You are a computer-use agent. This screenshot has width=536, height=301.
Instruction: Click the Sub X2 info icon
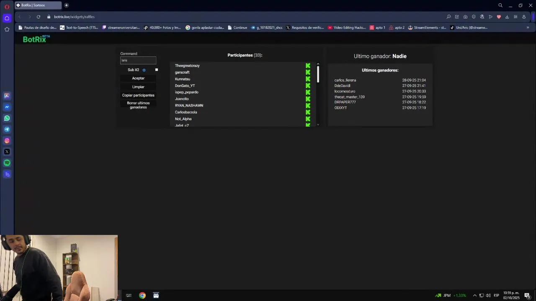pyautogui.click(x=144, y=70)
